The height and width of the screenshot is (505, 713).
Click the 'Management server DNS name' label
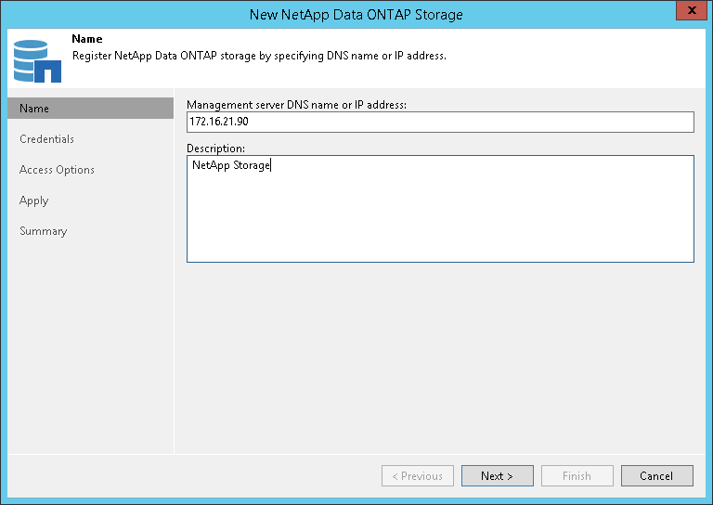coord(297,104)
